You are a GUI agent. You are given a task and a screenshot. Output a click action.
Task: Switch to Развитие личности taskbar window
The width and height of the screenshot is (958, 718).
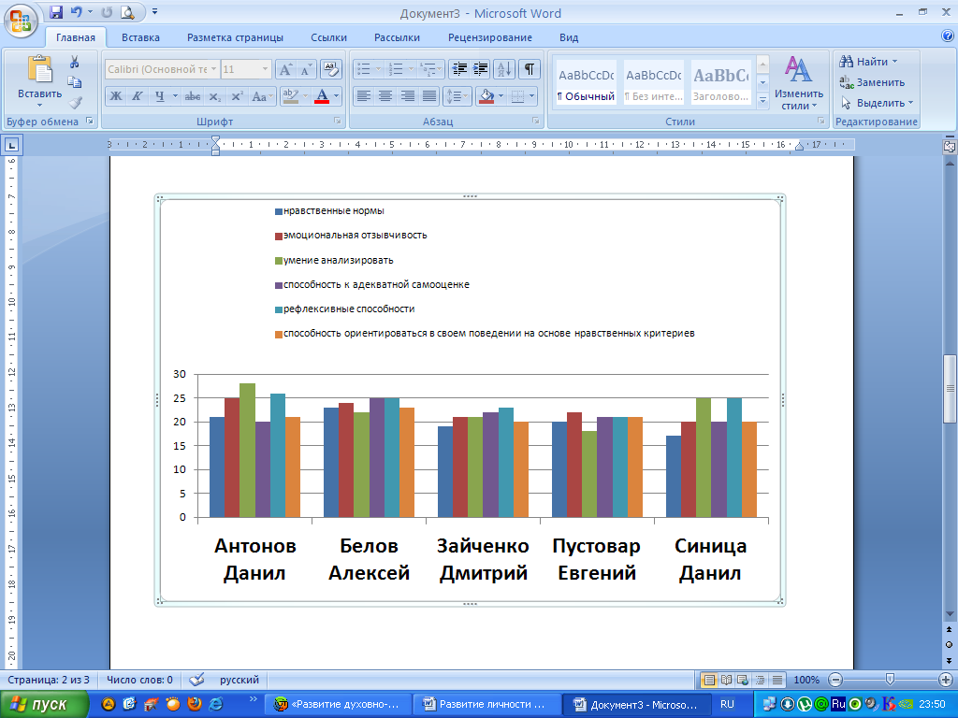point(486,705)
